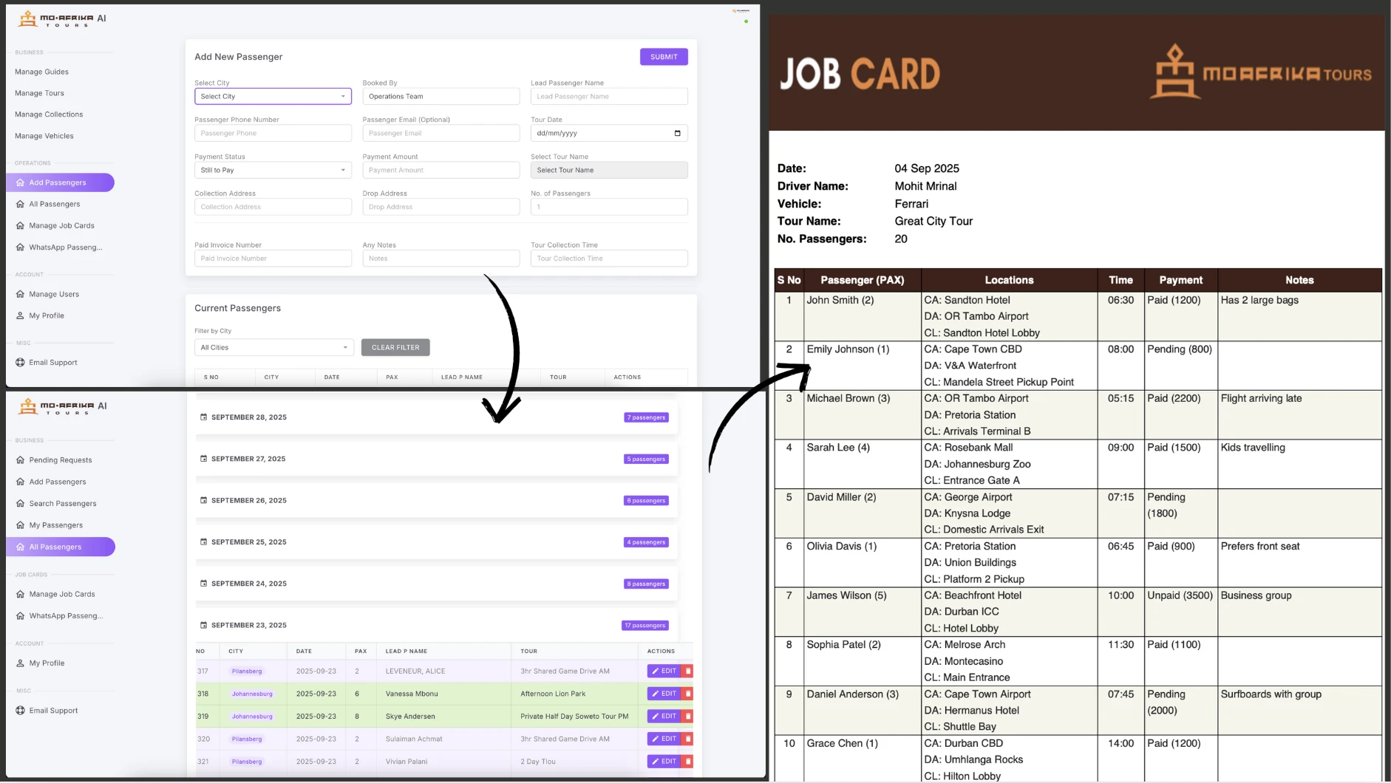Viewport: 1391px width, 783px height.
Task: Open the Filter by City dropdown
Action: click(273, 348)
